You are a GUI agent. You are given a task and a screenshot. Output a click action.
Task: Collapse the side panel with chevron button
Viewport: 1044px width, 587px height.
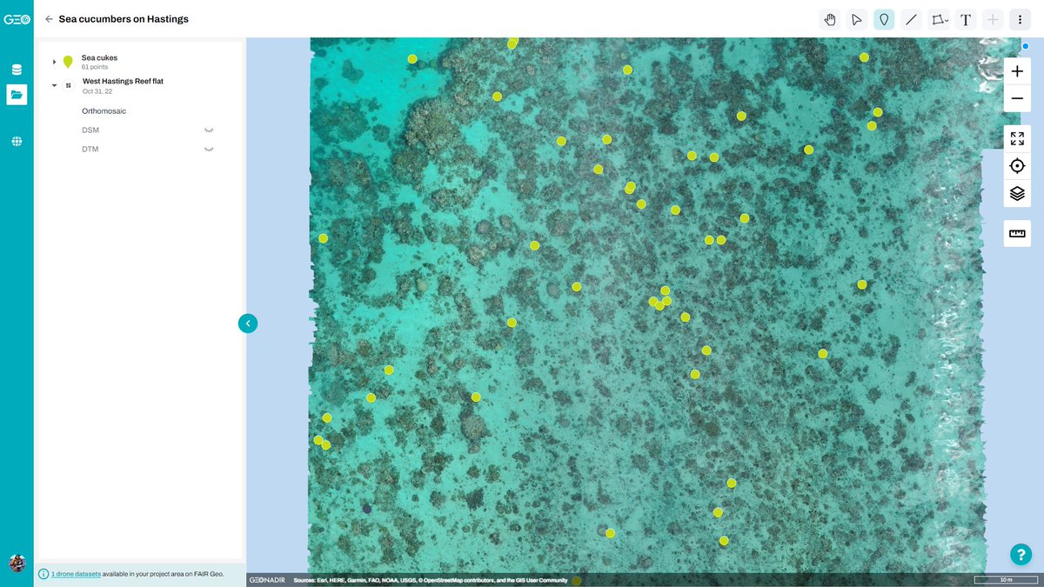tap(248, 324)
